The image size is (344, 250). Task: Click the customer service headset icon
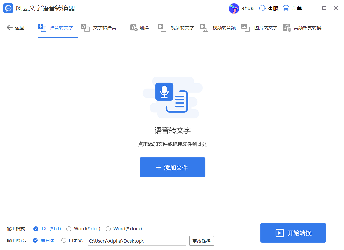tap(262, 8)
